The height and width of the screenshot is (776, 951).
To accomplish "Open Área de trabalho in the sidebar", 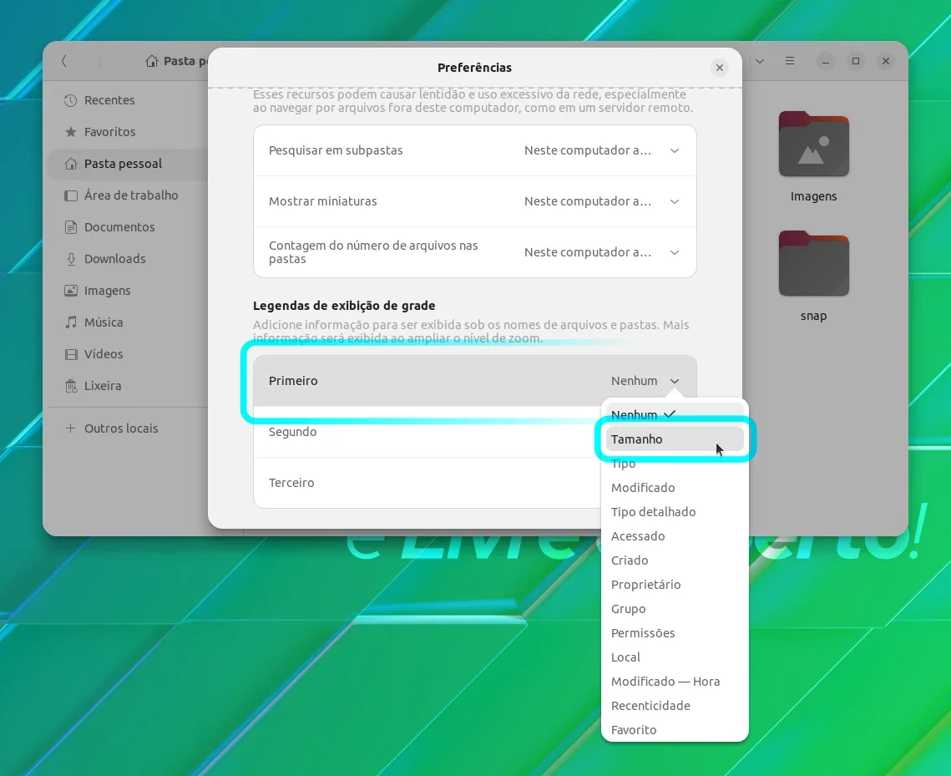I will (x=128, y=195).
